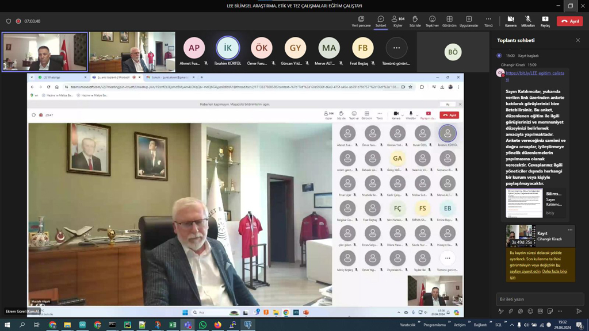589x331 pixels.
Task: Open WhatsApp from the Windows taskbar
Action: point(202,325)
